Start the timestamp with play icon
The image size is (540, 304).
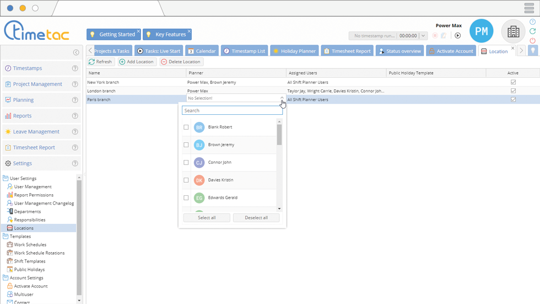tap(457, 36)
